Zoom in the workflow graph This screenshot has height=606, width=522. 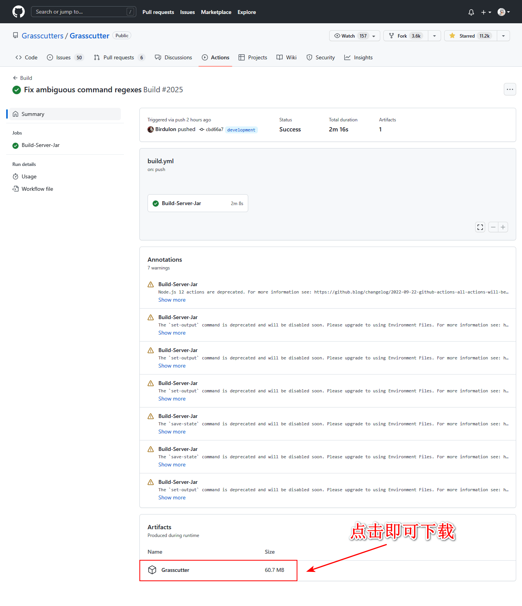click(503, 227)
